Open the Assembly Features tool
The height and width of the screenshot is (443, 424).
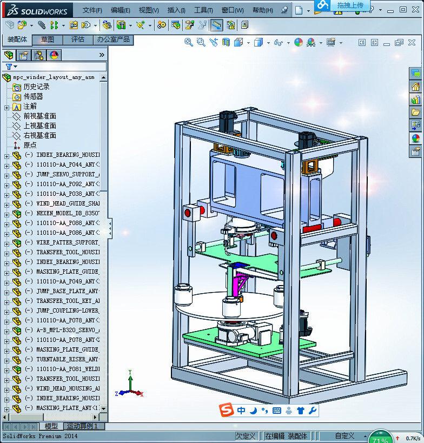(x=121, y=25)
